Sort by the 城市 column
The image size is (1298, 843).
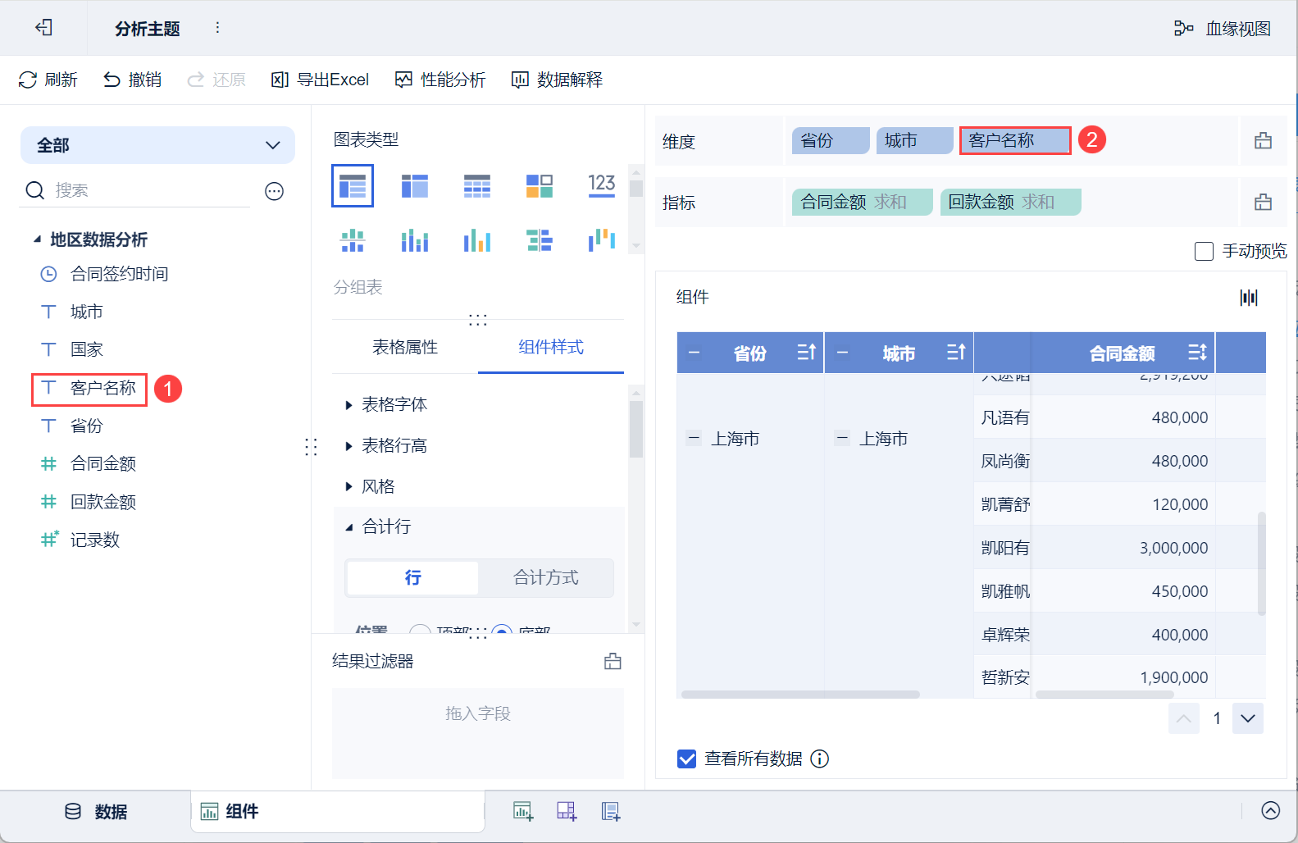point(956,353)
